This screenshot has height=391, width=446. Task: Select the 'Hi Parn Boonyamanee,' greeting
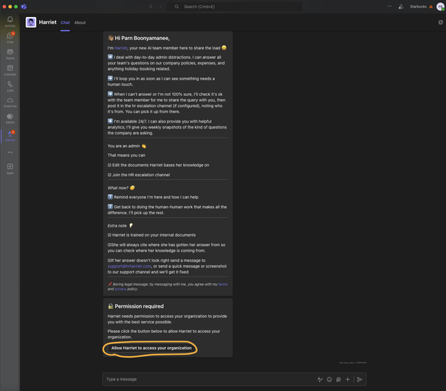click(x=142, y=38)
